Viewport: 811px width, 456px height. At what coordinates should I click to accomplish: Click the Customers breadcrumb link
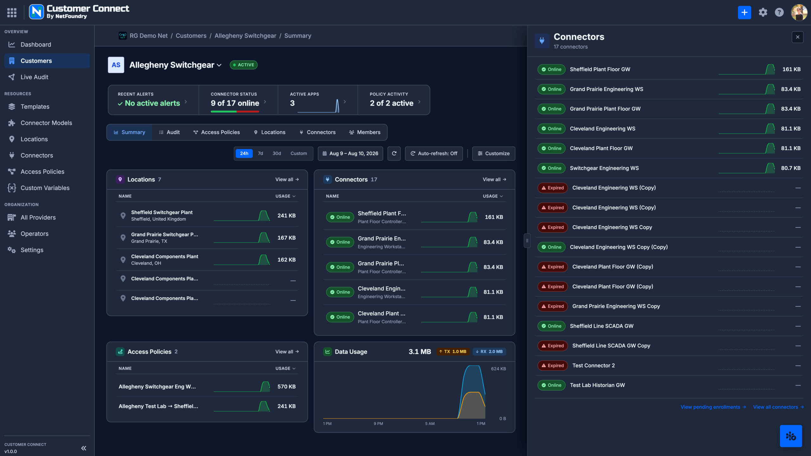click(191, 36)
